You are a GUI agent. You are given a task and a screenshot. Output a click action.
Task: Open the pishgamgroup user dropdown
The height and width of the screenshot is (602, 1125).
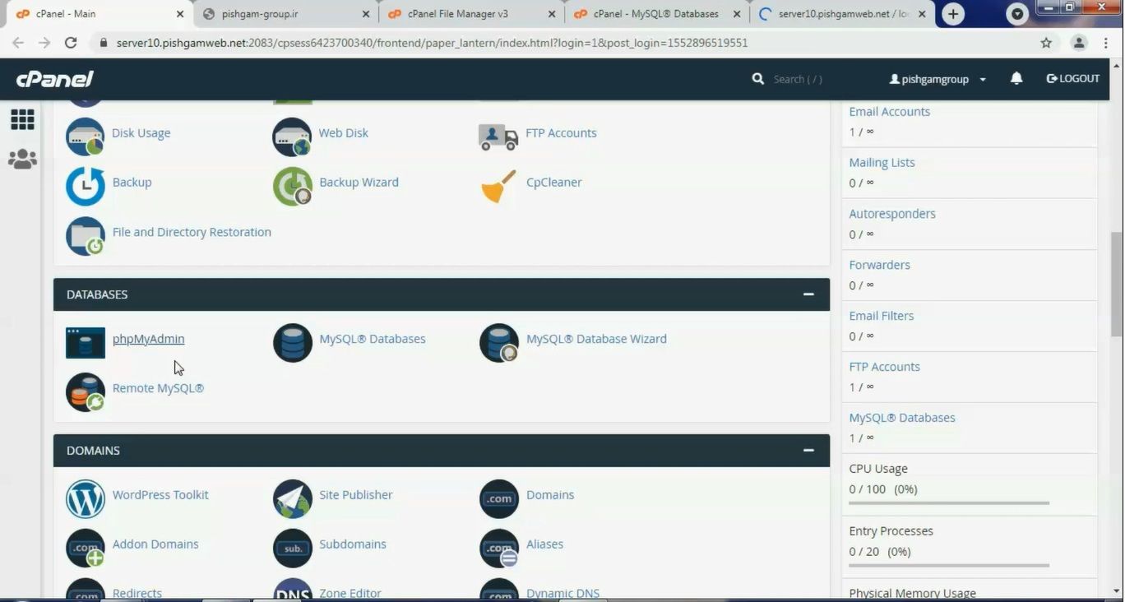[x=937, y=79]
